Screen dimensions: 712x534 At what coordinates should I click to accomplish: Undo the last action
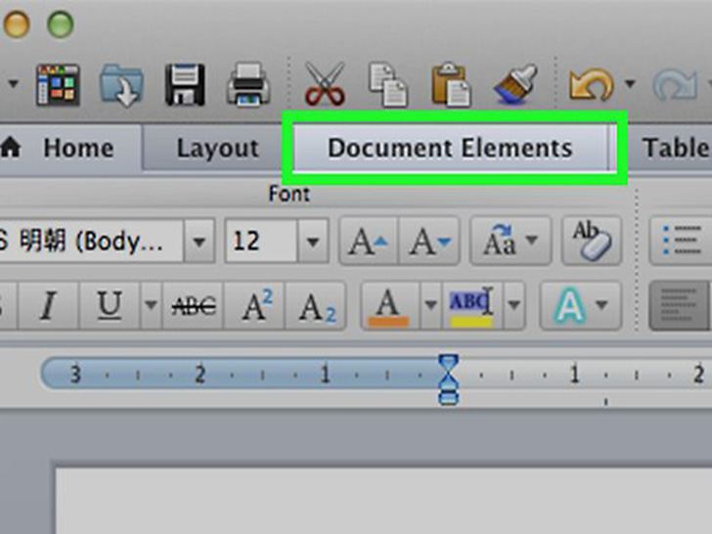[x=591, y=84]
